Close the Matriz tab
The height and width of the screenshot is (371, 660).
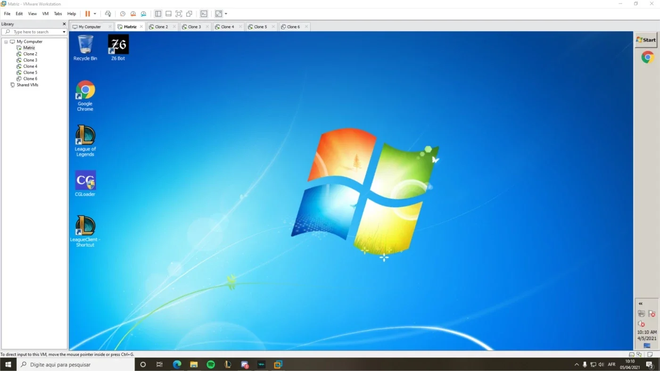[141, 27]
